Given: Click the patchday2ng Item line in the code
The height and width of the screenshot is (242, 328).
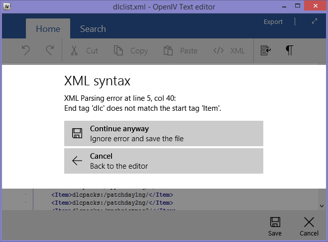Looking at the screenshot, I should (x=112, y=203).
